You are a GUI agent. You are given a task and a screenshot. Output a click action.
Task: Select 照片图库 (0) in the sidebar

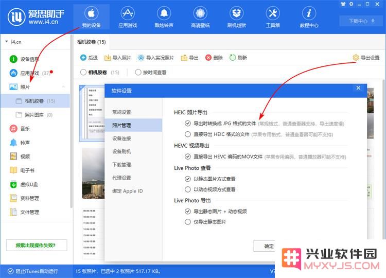coord(35,115)
